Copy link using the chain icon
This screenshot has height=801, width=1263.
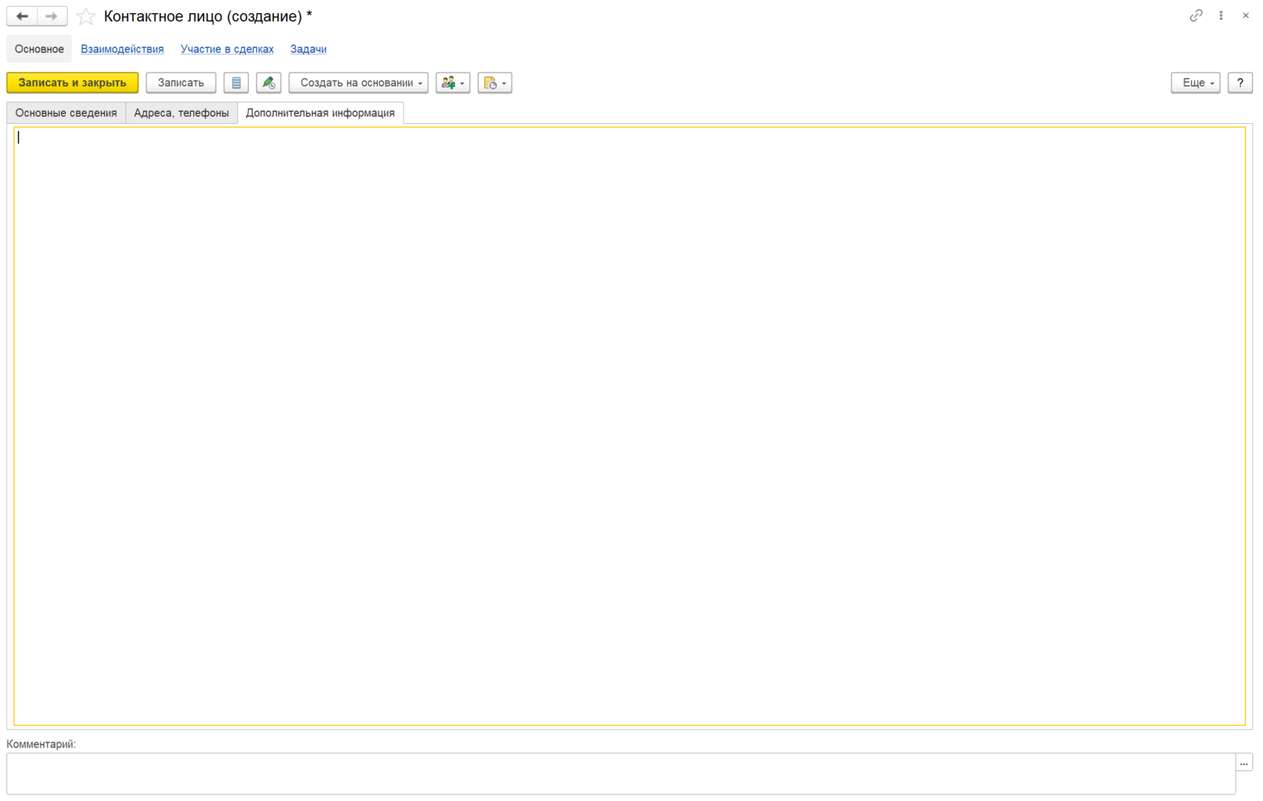click(1196, 16)
